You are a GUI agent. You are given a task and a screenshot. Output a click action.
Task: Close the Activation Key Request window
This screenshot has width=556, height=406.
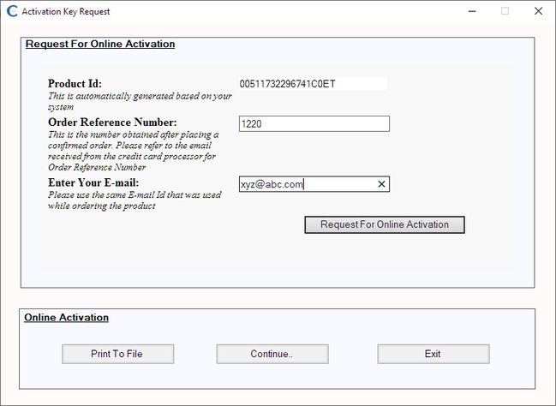pos(538,11)
